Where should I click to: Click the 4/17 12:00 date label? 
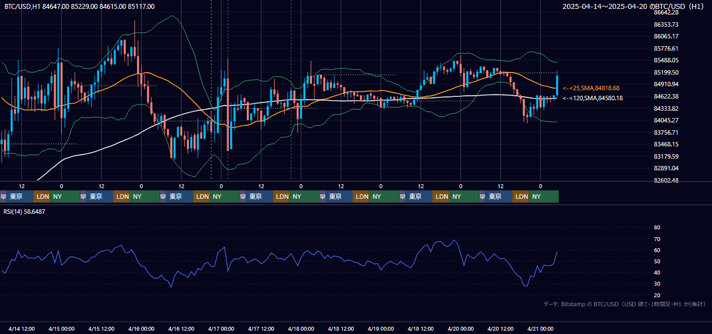coord(261,329)
